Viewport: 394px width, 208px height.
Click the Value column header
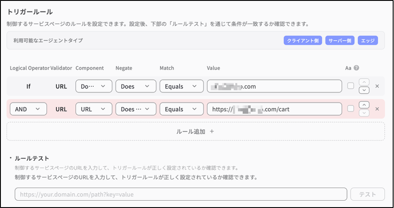pos(213,68)
